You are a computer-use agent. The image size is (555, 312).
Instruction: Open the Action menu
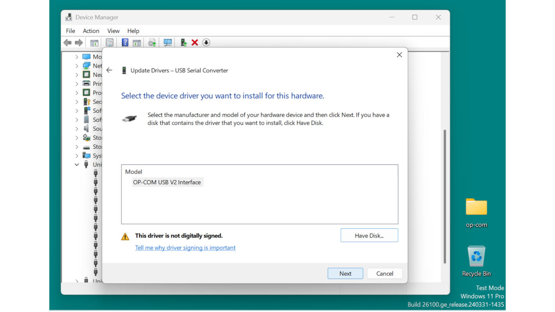91,31
